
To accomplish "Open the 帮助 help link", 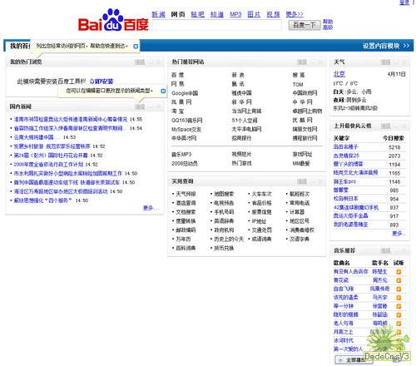I will pos(328,22).
